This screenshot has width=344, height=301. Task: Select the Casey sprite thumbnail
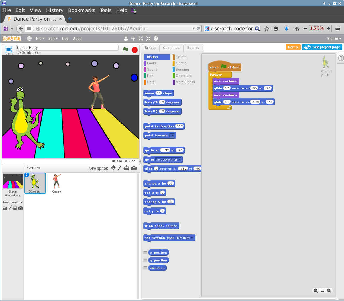(x=57, y=183)
